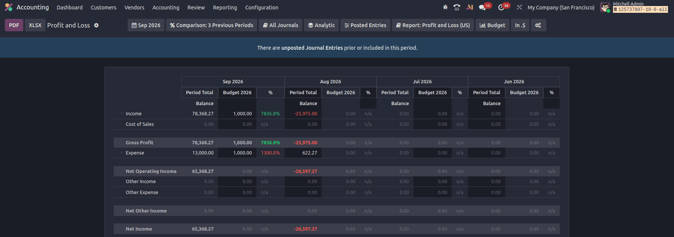
Task: Expand the Income row
Action: 122,114
